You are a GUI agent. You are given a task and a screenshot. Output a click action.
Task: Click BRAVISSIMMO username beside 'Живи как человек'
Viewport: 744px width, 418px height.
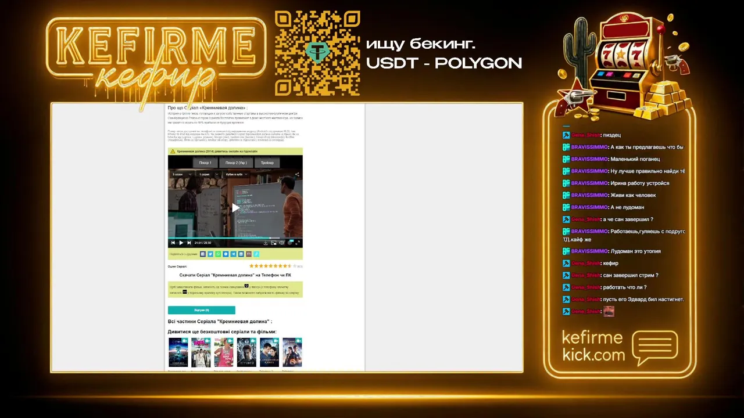[x=589, y=195]
